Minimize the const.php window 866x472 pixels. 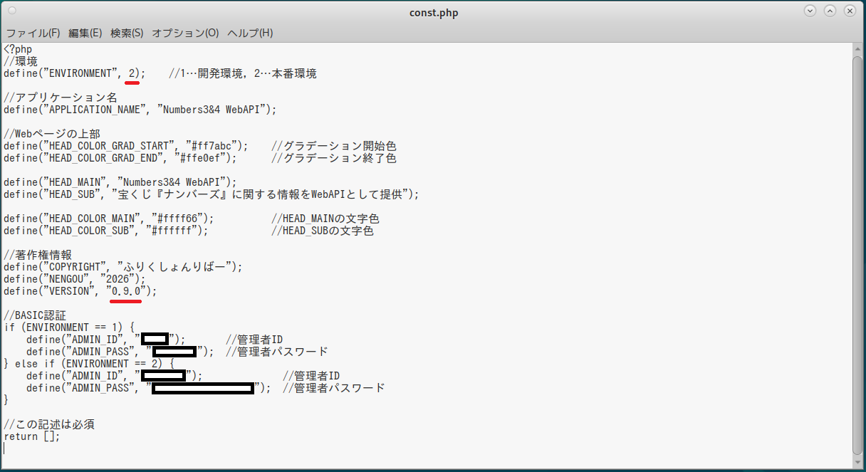point(810,11)
